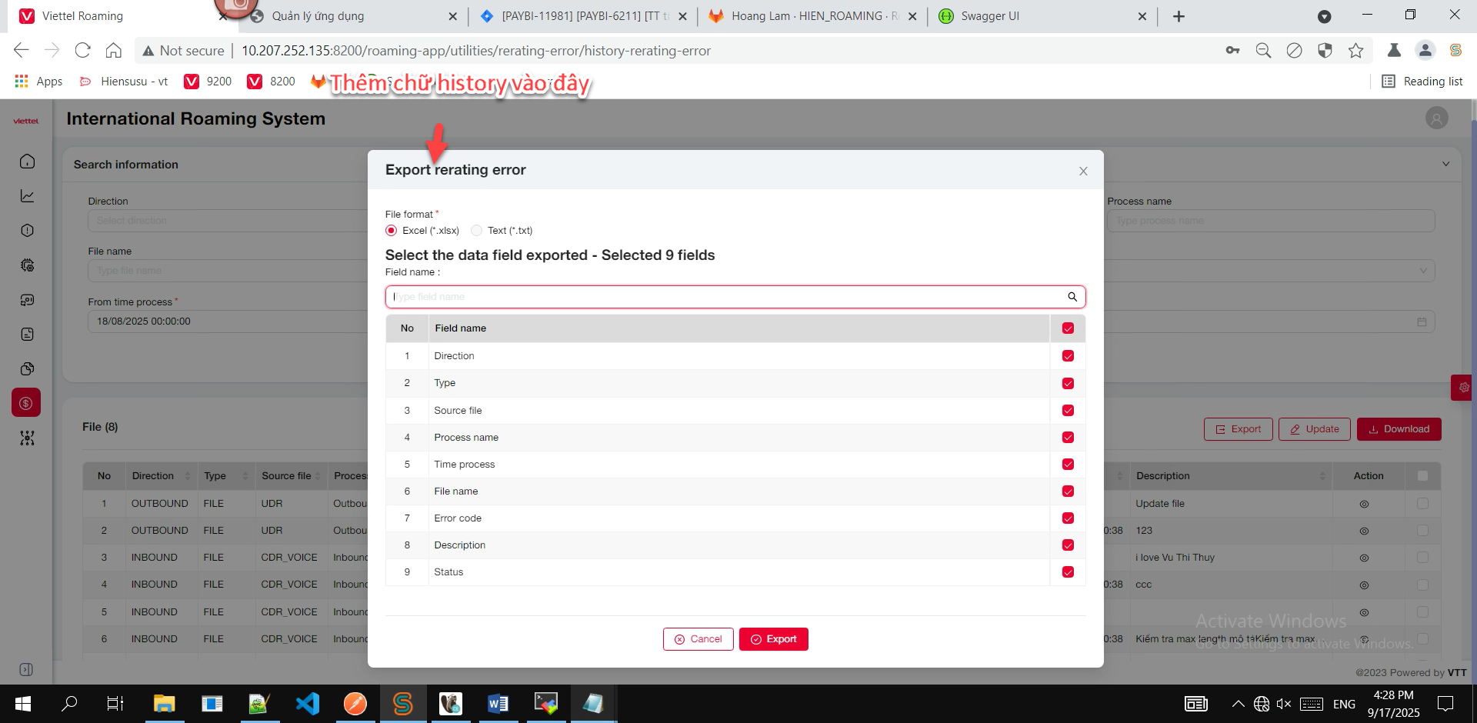Uncheck the Direction field checkbox

tap(1068, 356)
